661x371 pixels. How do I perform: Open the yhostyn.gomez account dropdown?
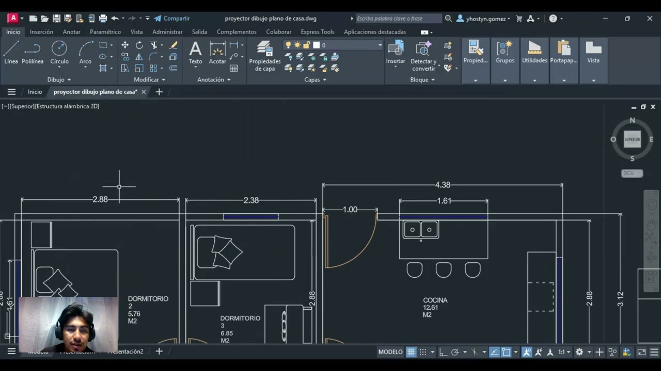487,19
